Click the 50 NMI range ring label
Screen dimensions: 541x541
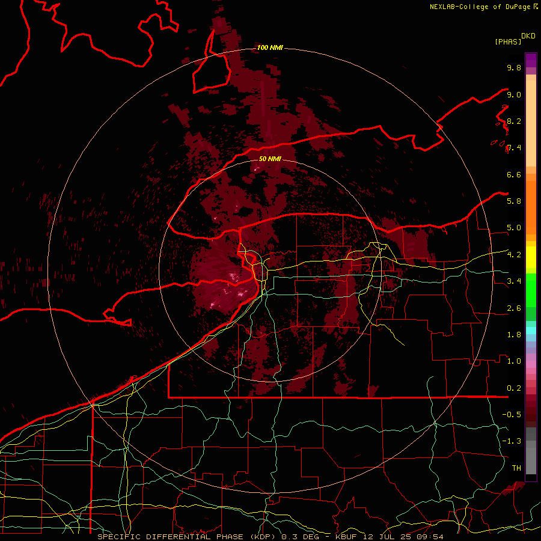tap(270, 159)
